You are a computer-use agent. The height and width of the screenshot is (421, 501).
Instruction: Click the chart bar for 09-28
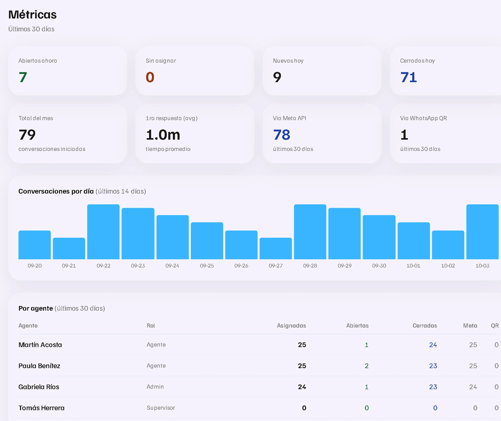tap(310, 232)
